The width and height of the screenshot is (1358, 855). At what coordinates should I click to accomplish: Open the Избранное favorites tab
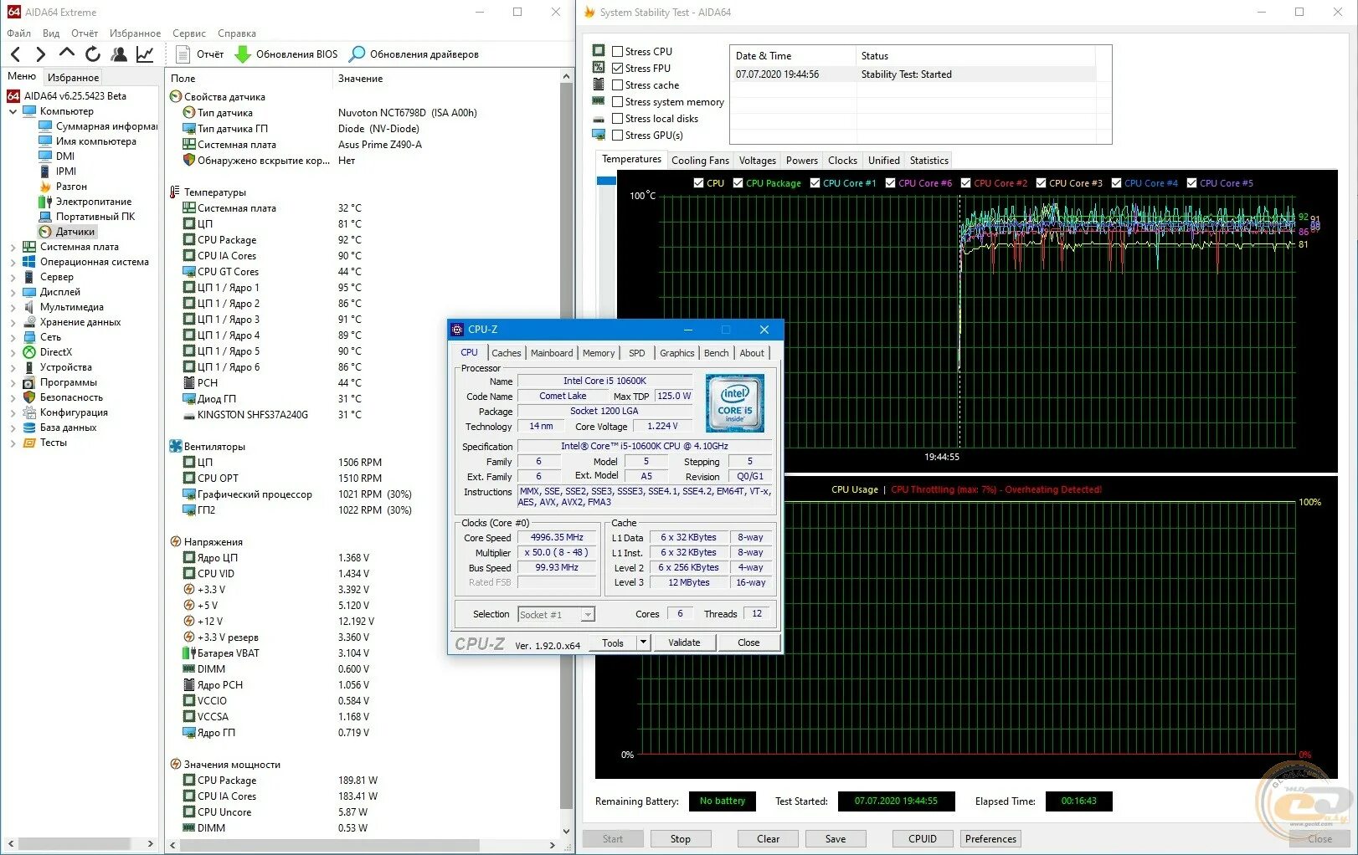click(73, 78)
